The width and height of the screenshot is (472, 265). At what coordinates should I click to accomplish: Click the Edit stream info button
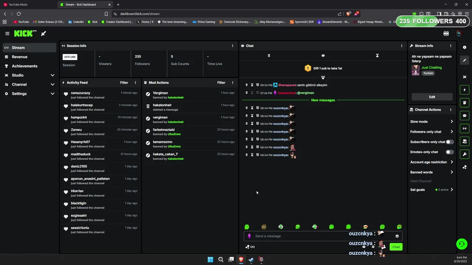point(432,97)
